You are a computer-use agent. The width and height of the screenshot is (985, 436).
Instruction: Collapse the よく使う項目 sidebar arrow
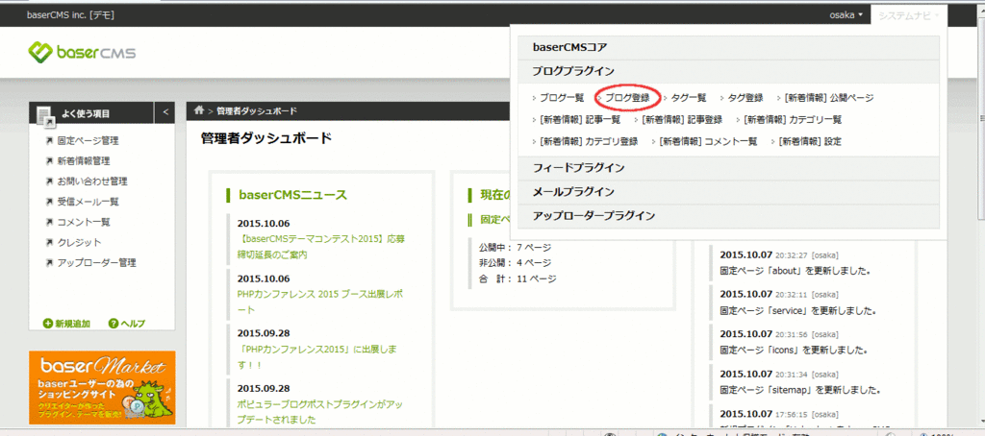click(165, 112)
